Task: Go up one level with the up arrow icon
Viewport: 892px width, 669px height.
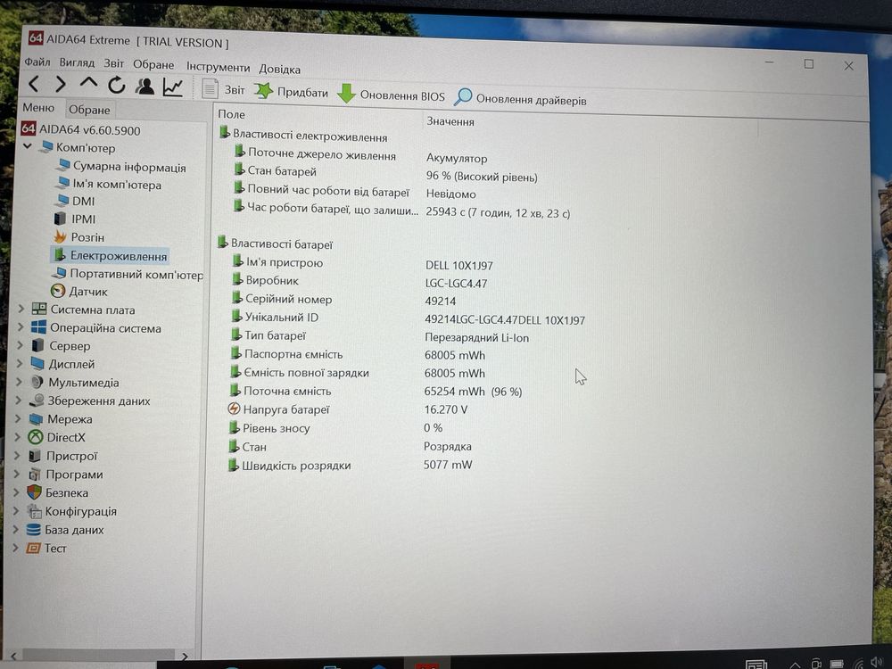Action: click(x=88, y=84)
